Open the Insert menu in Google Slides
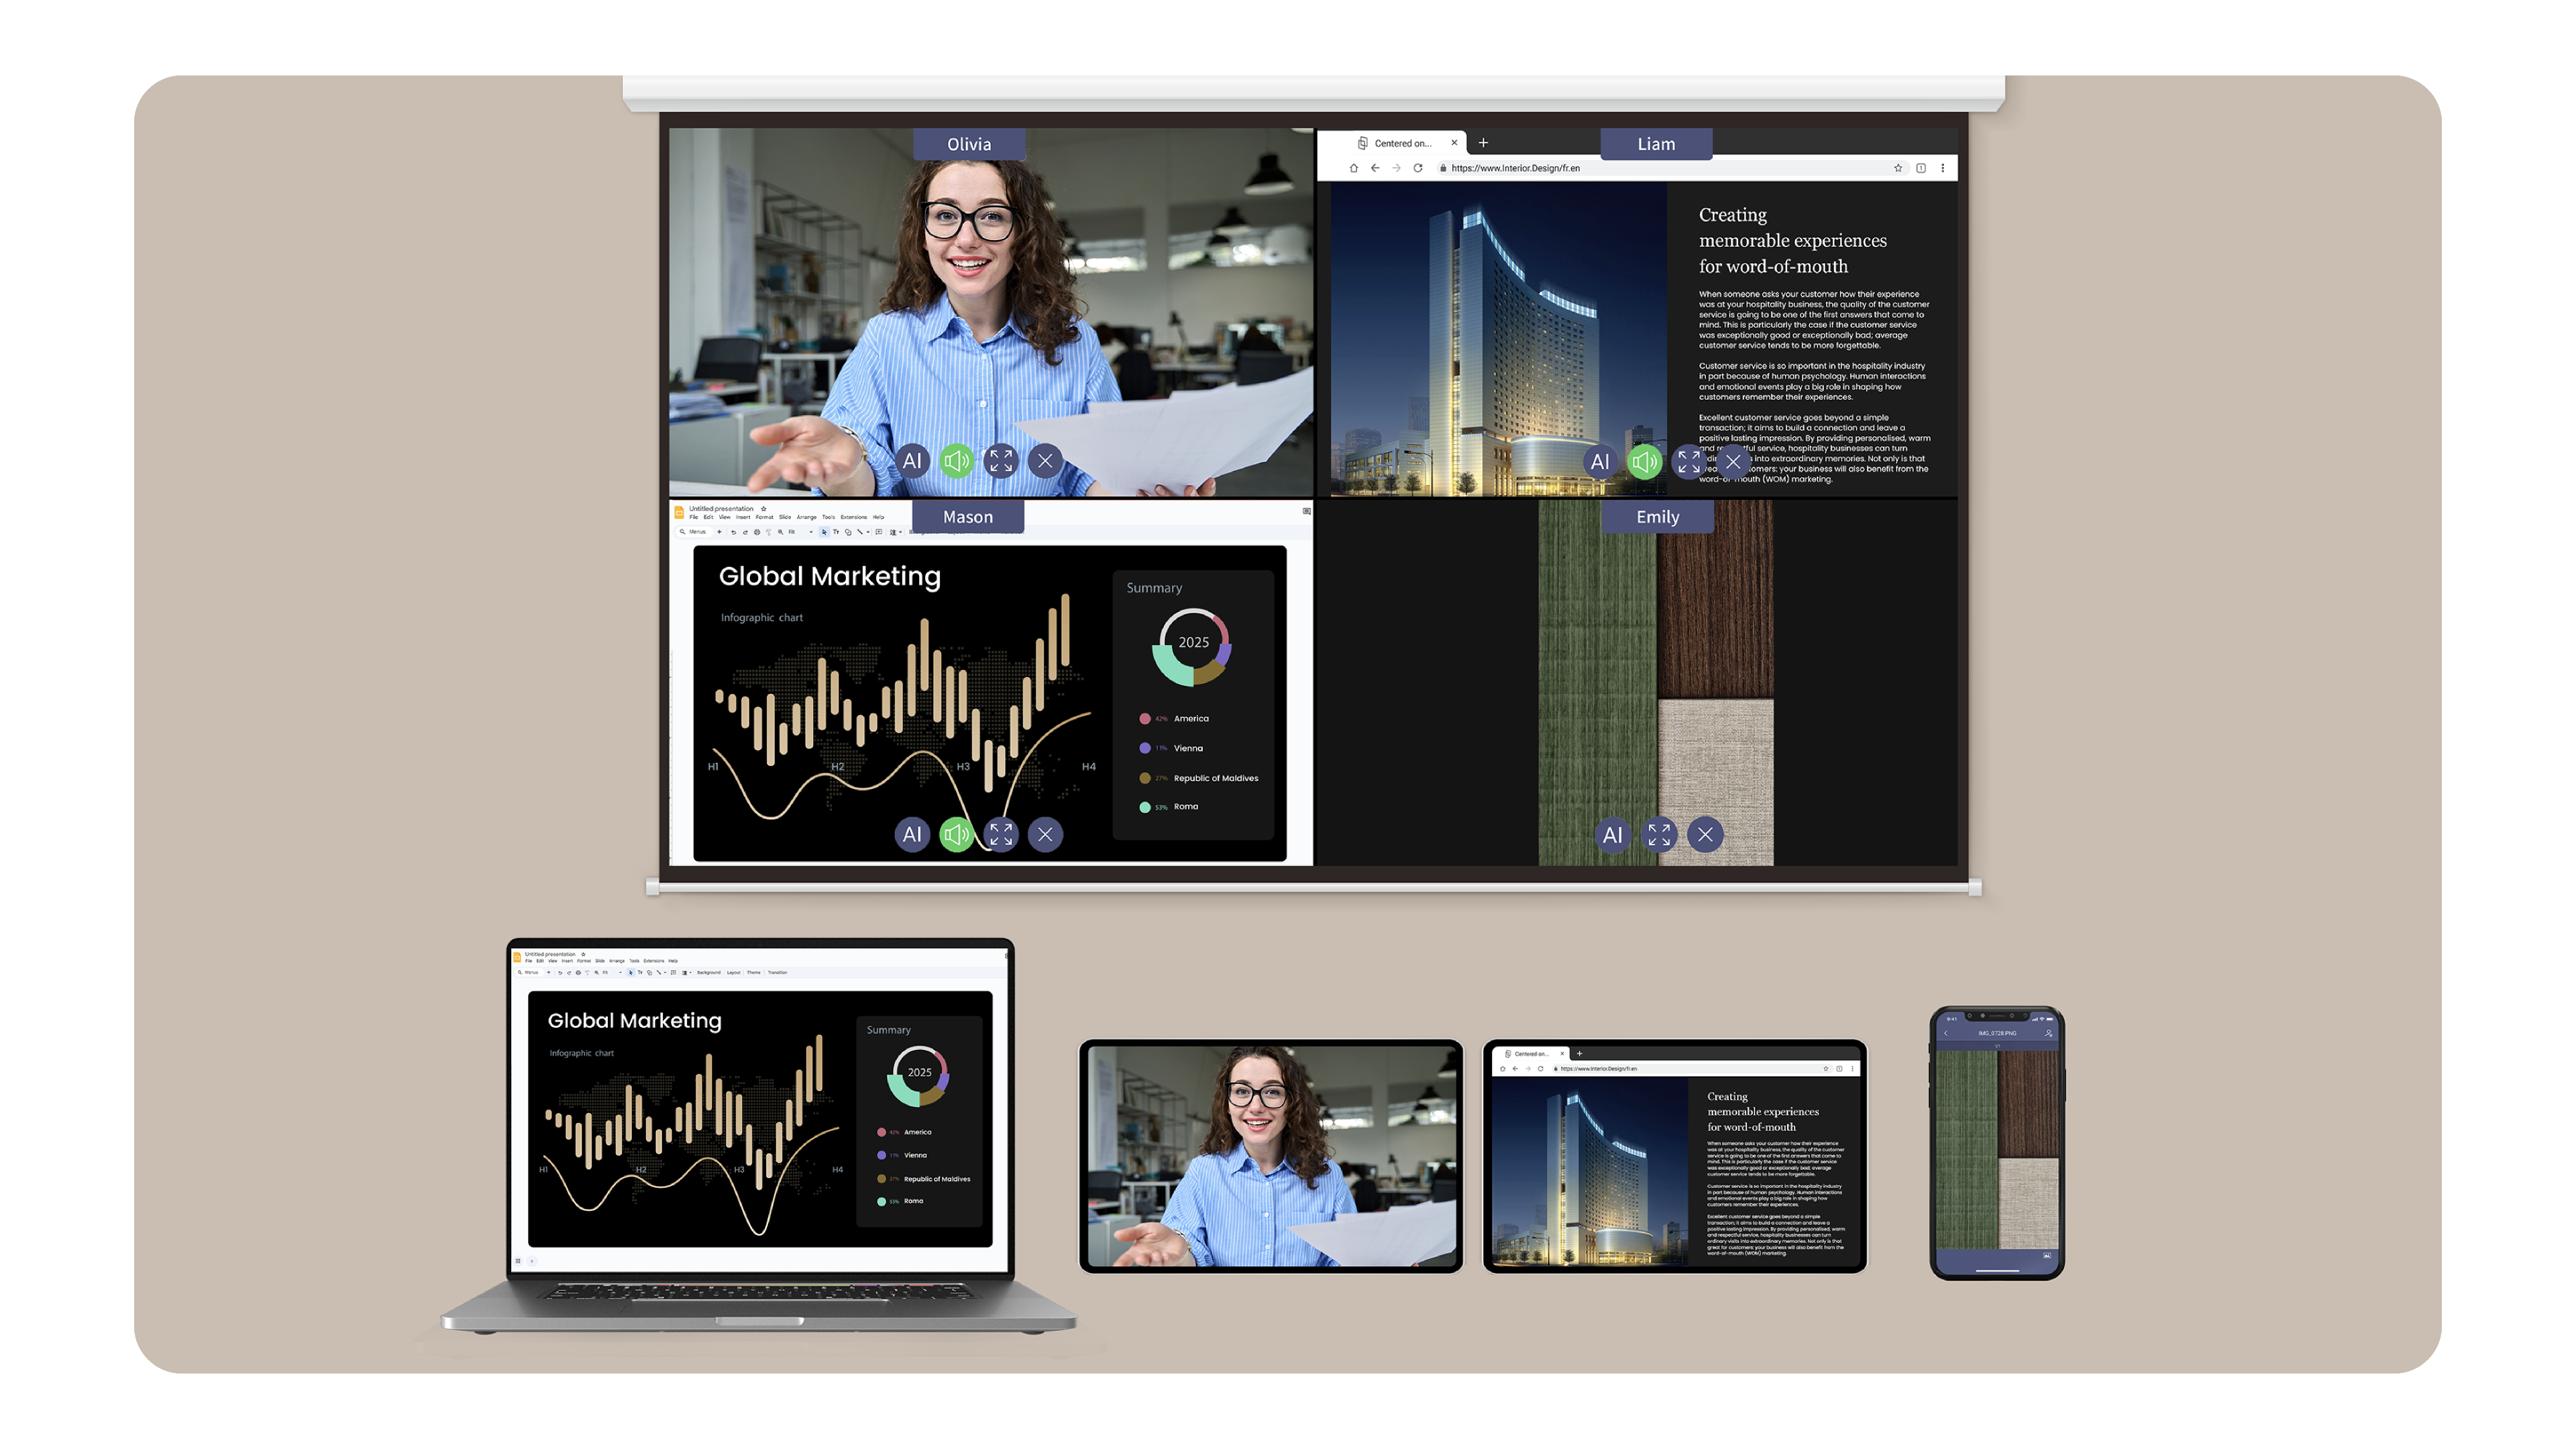 pyautogui.click(x=744, y=517)
